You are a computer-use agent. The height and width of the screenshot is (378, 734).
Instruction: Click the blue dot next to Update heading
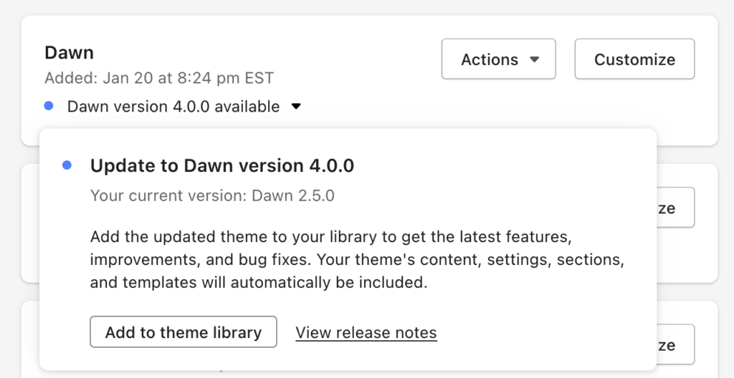(x=67, y=165)
